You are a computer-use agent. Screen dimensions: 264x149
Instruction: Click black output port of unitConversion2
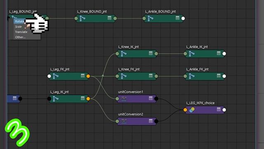click(156, 121)
